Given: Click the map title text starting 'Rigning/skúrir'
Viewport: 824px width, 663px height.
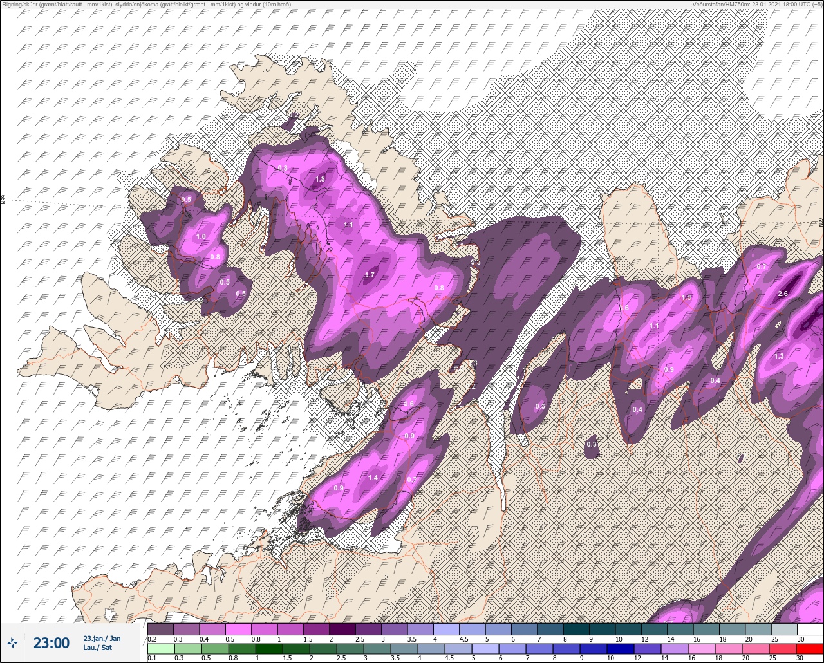Looking at the screenshot, I should click(146, 4).
